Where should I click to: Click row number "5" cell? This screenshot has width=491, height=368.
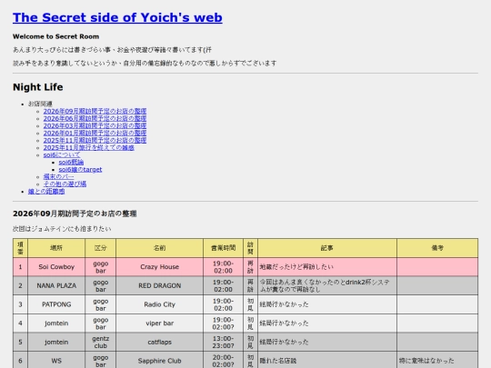coord(20,342)
